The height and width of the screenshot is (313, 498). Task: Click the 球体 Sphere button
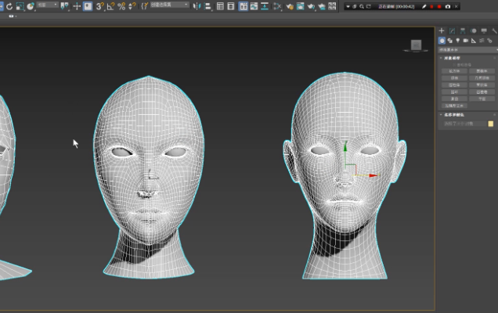pos(453,77)
